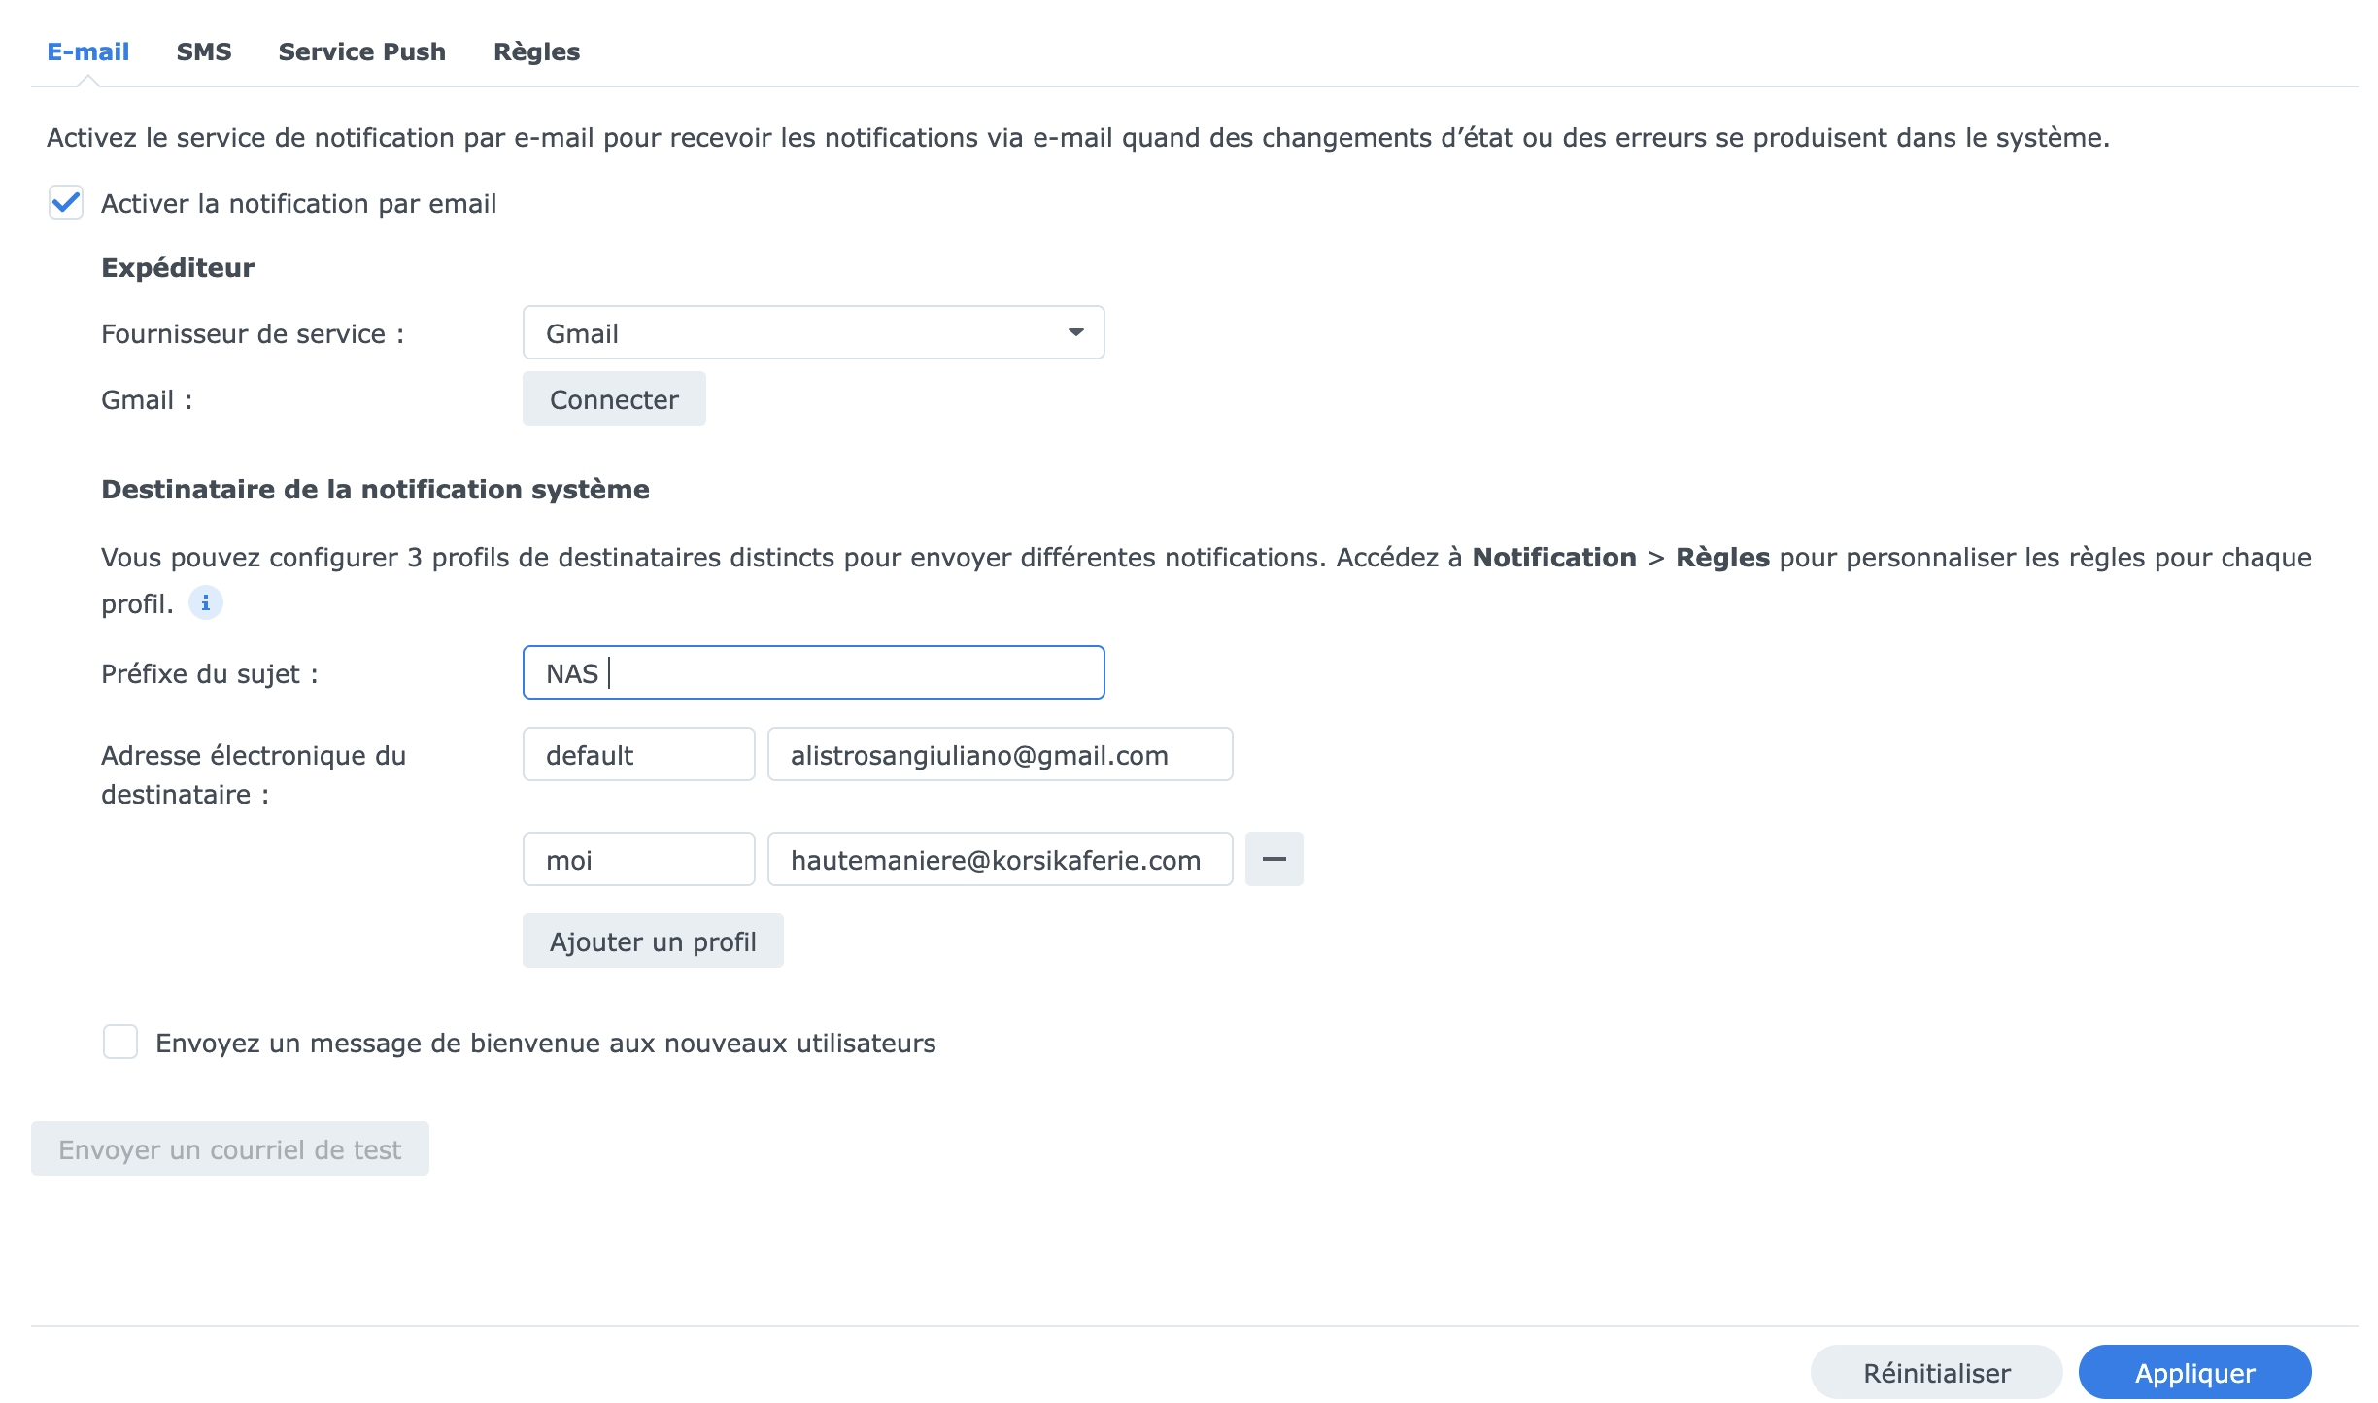Enable welcome message for new users

(x=120, y=1042)
